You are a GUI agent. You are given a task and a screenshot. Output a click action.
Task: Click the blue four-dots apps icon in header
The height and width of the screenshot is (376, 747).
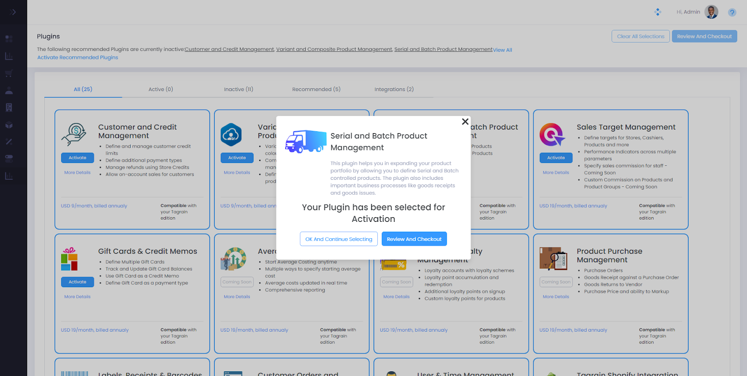tap(658, 12)
